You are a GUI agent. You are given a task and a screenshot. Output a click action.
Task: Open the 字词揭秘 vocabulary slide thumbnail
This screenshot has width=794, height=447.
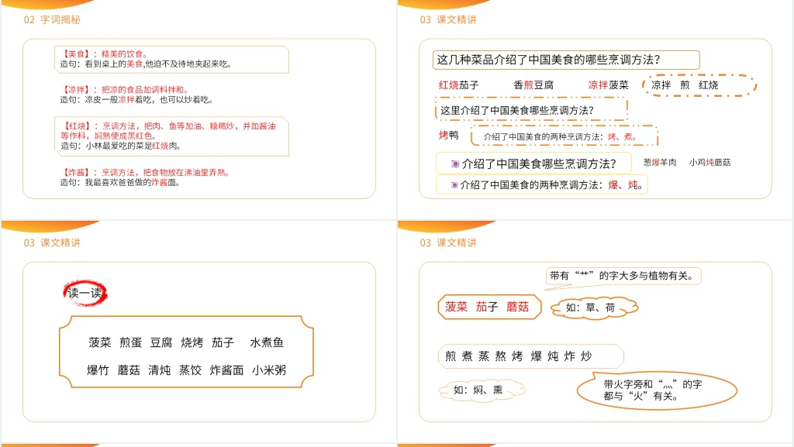pyautogui.click(x=198, y=110)
